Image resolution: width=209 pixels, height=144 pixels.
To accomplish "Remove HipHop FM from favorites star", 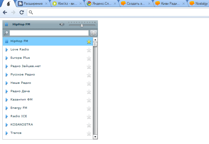I will pos(89,42).
